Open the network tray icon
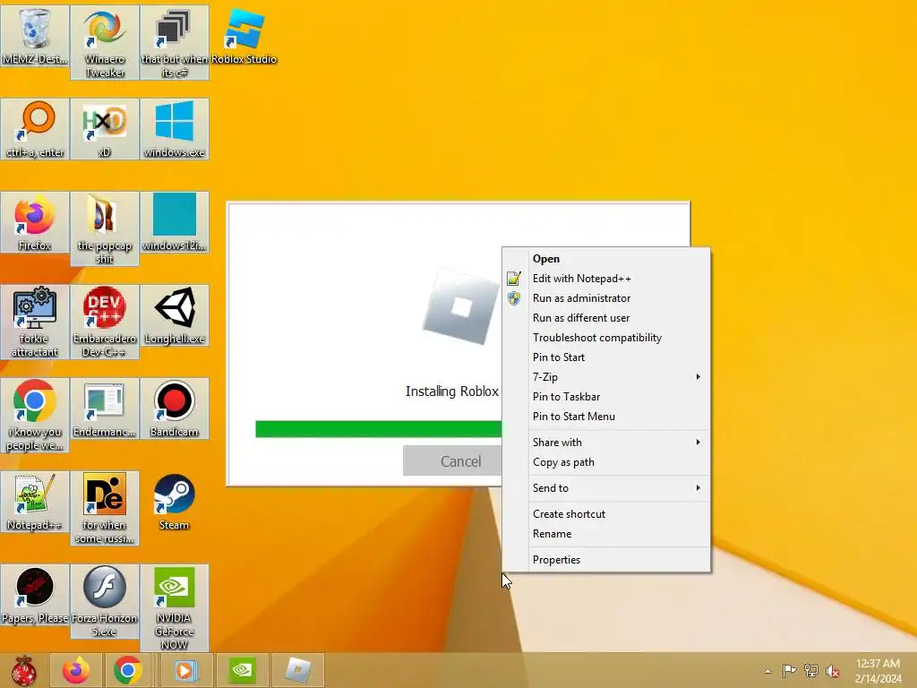The height and width of the screenshot is (688, 917). pyautogui.click(x=811, y=670)
